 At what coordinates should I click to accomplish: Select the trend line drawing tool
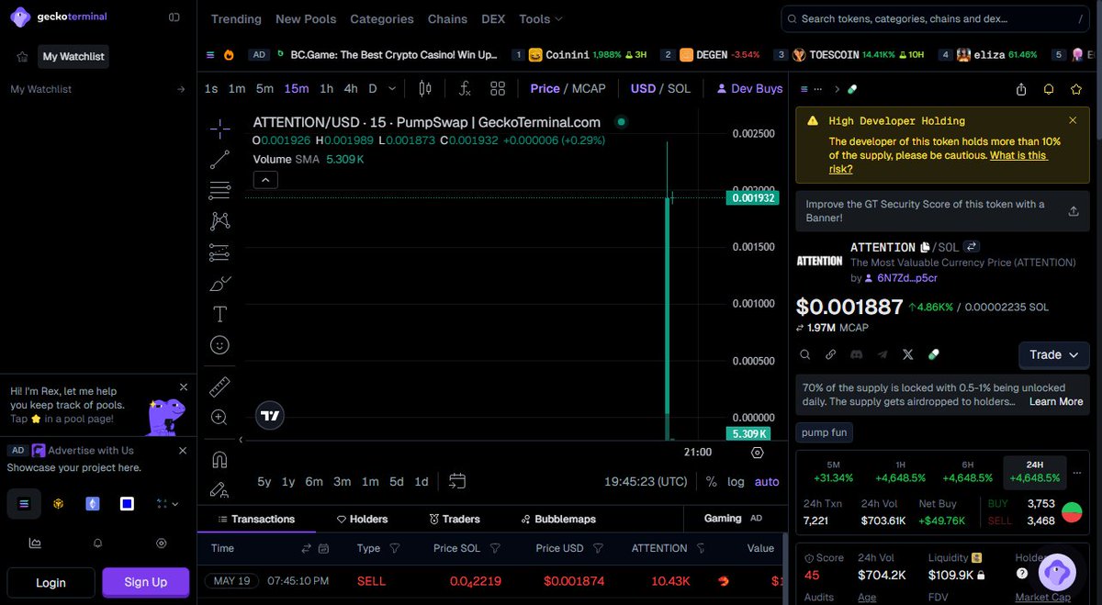219,160
